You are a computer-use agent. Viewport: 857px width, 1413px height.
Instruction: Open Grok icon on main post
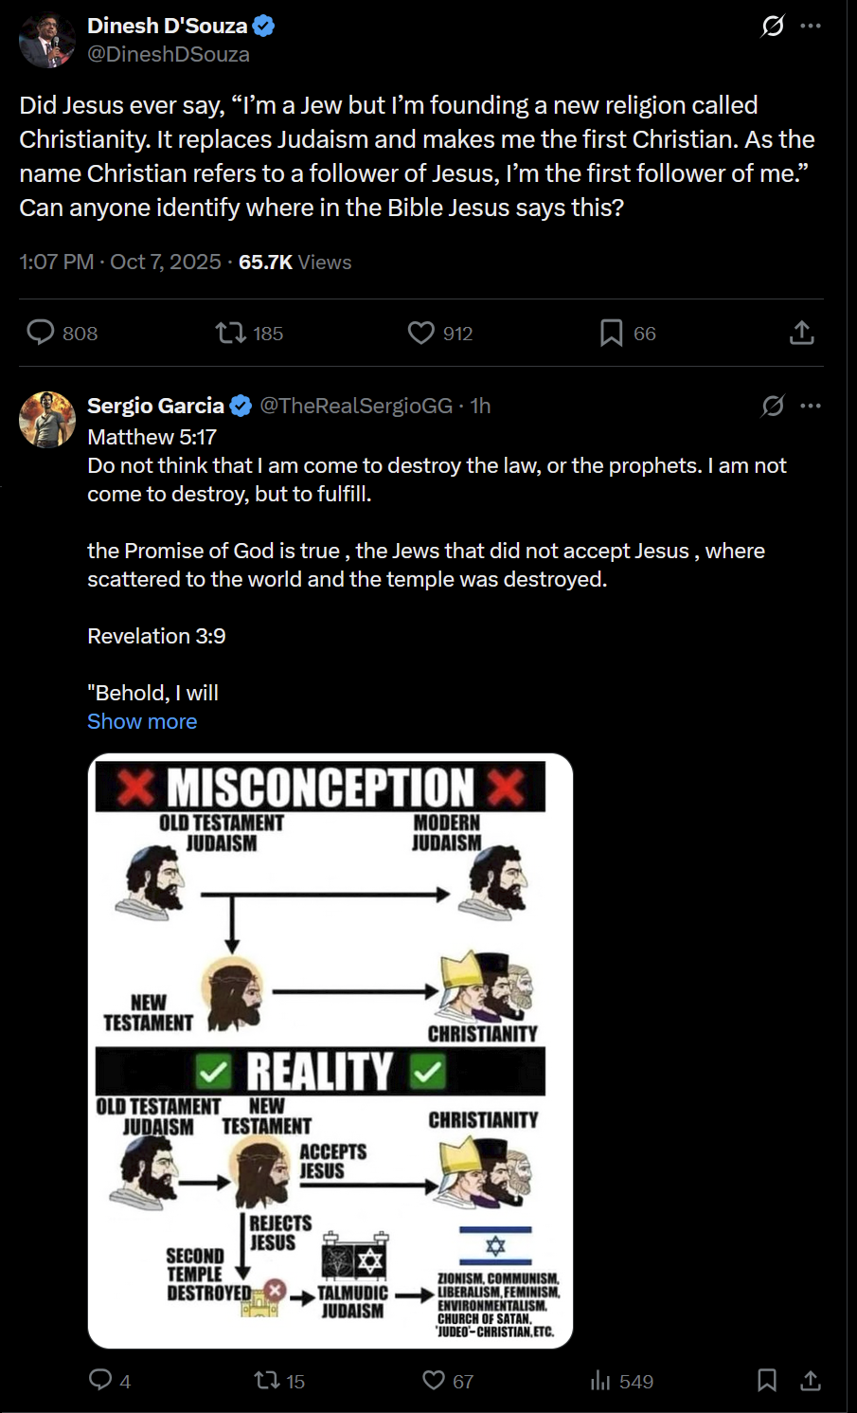click(x=773, y=26)
